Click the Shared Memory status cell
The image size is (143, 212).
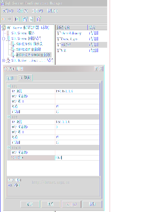click(x=94, y=33)
